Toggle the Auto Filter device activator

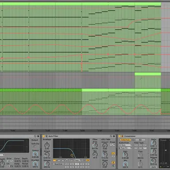coord(44,136)
